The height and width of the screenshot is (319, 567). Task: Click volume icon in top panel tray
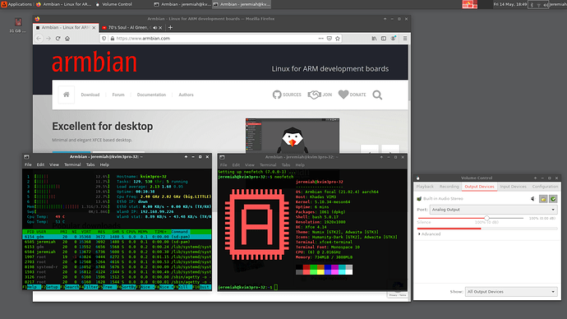tap(545, 5)
